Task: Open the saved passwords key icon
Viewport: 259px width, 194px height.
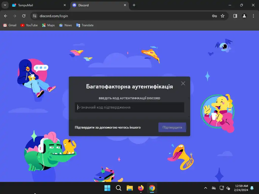Action: coord(214,16)
